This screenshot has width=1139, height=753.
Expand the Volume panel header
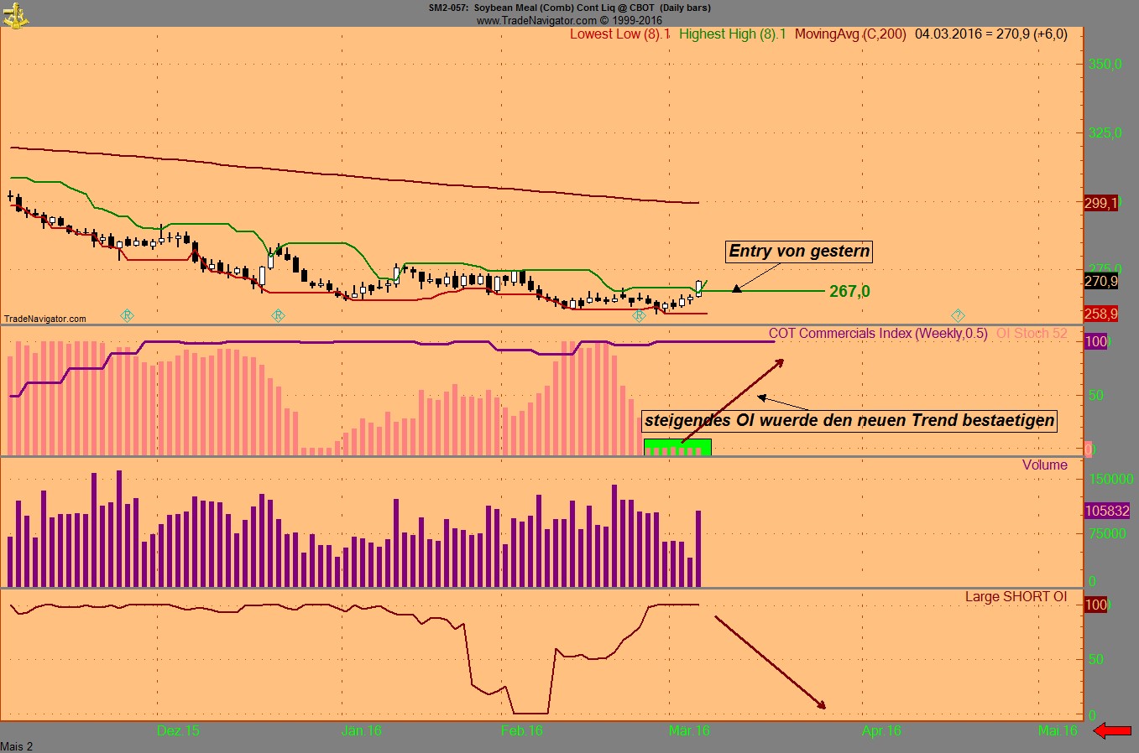pos(1045,465)
